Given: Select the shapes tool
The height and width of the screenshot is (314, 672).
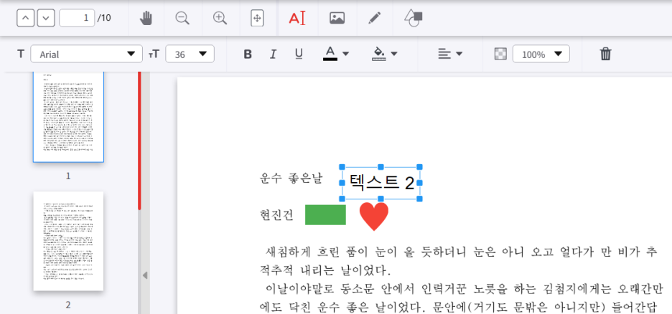Looking at the screenshot, I should 414,18.
